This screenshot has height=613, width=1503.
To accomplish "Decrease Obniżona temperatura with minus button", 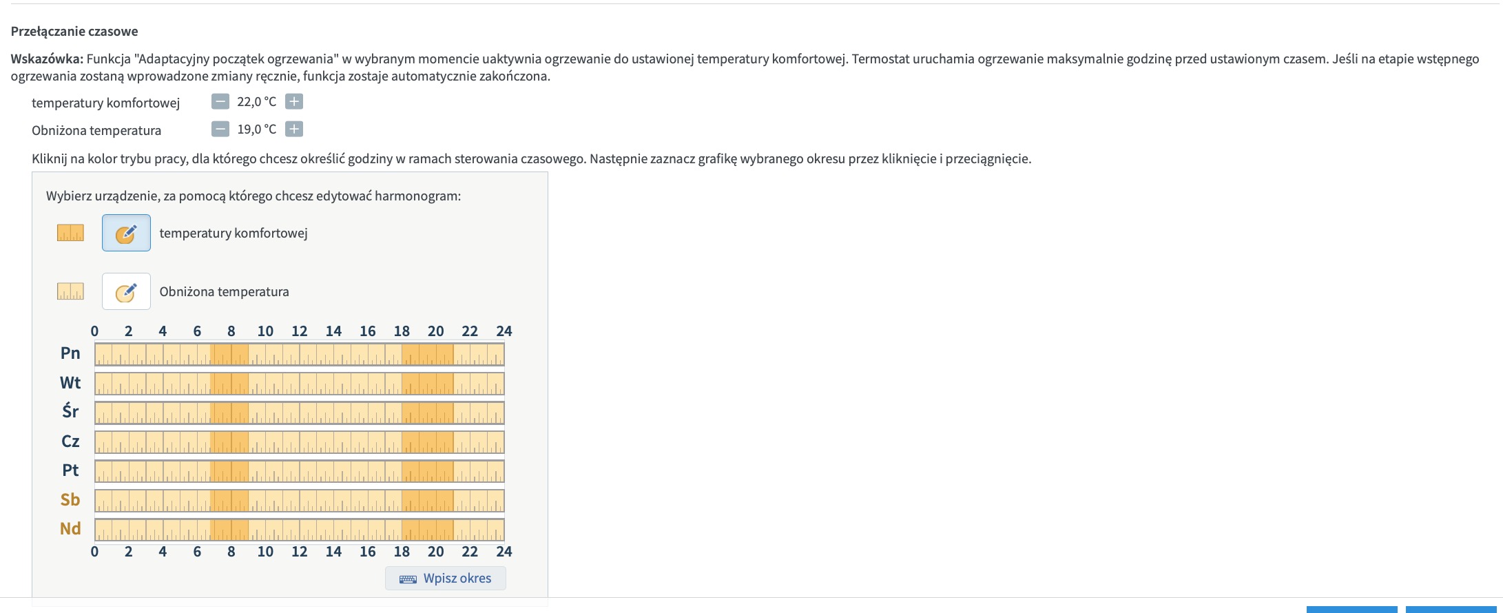I will pyautogui.click(x=220, y=129).
